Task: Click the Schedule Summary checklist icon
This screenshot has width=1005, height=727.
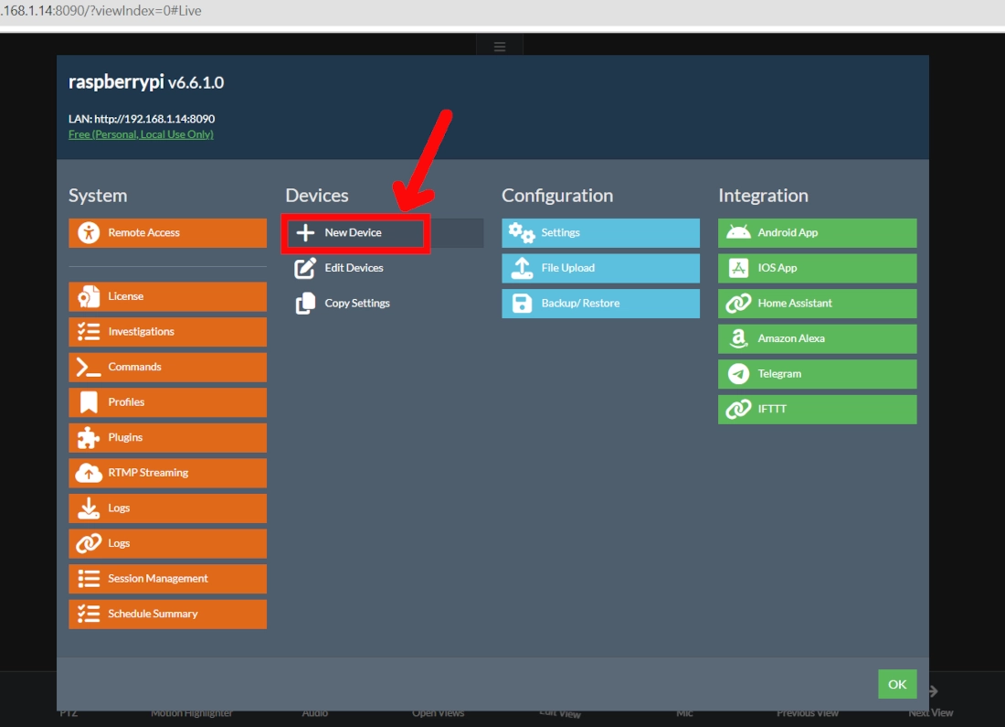Action: coord(89,615)
